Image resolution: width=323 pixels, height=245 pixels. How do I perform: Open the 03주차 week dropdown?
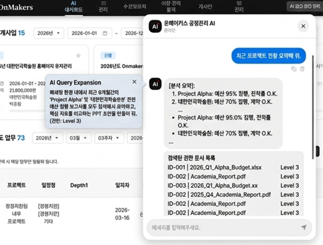pyautogui.click(x=109, y=138)
